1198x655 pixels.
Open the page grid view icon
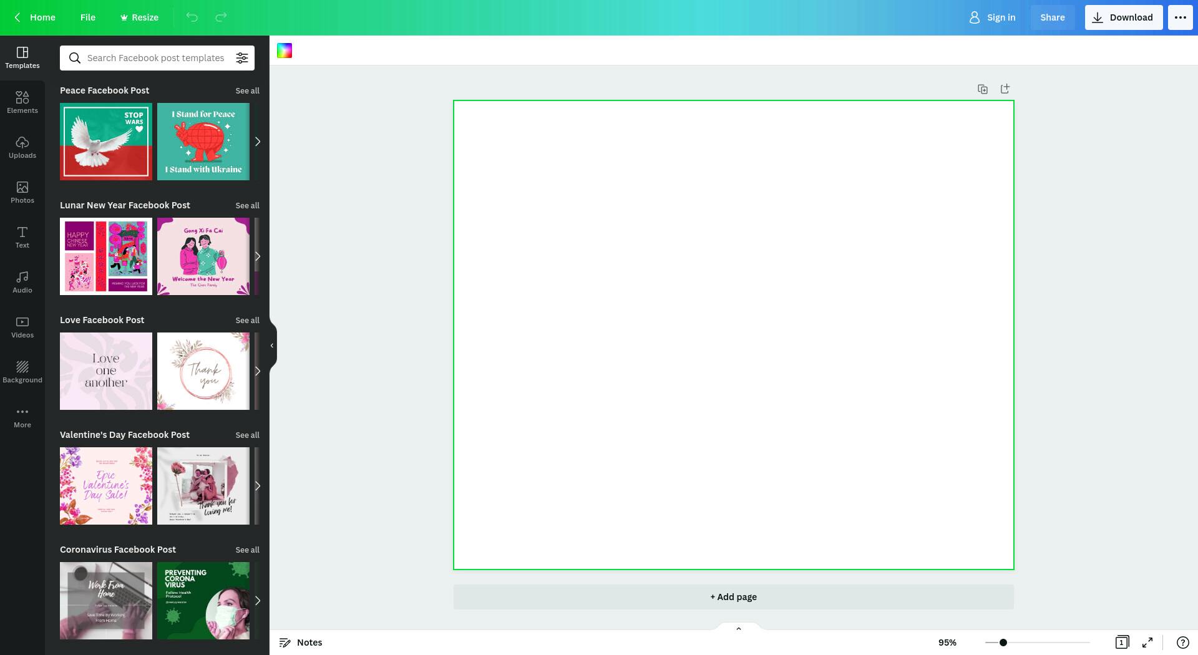tap(1122, 643)
